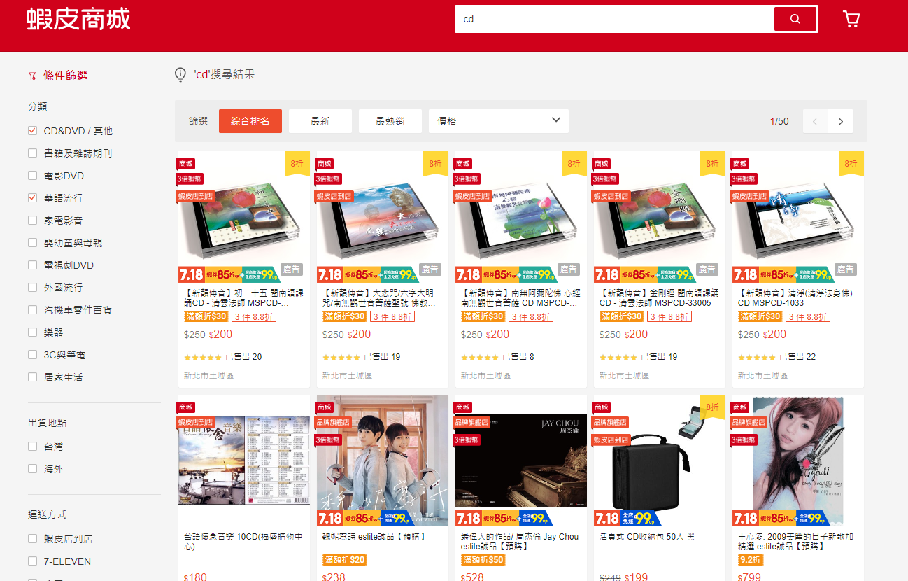Viewport: 908px width, 581px height.
Task: Click the 台語懷念音樂 box set image
Action: coord(244,461)
